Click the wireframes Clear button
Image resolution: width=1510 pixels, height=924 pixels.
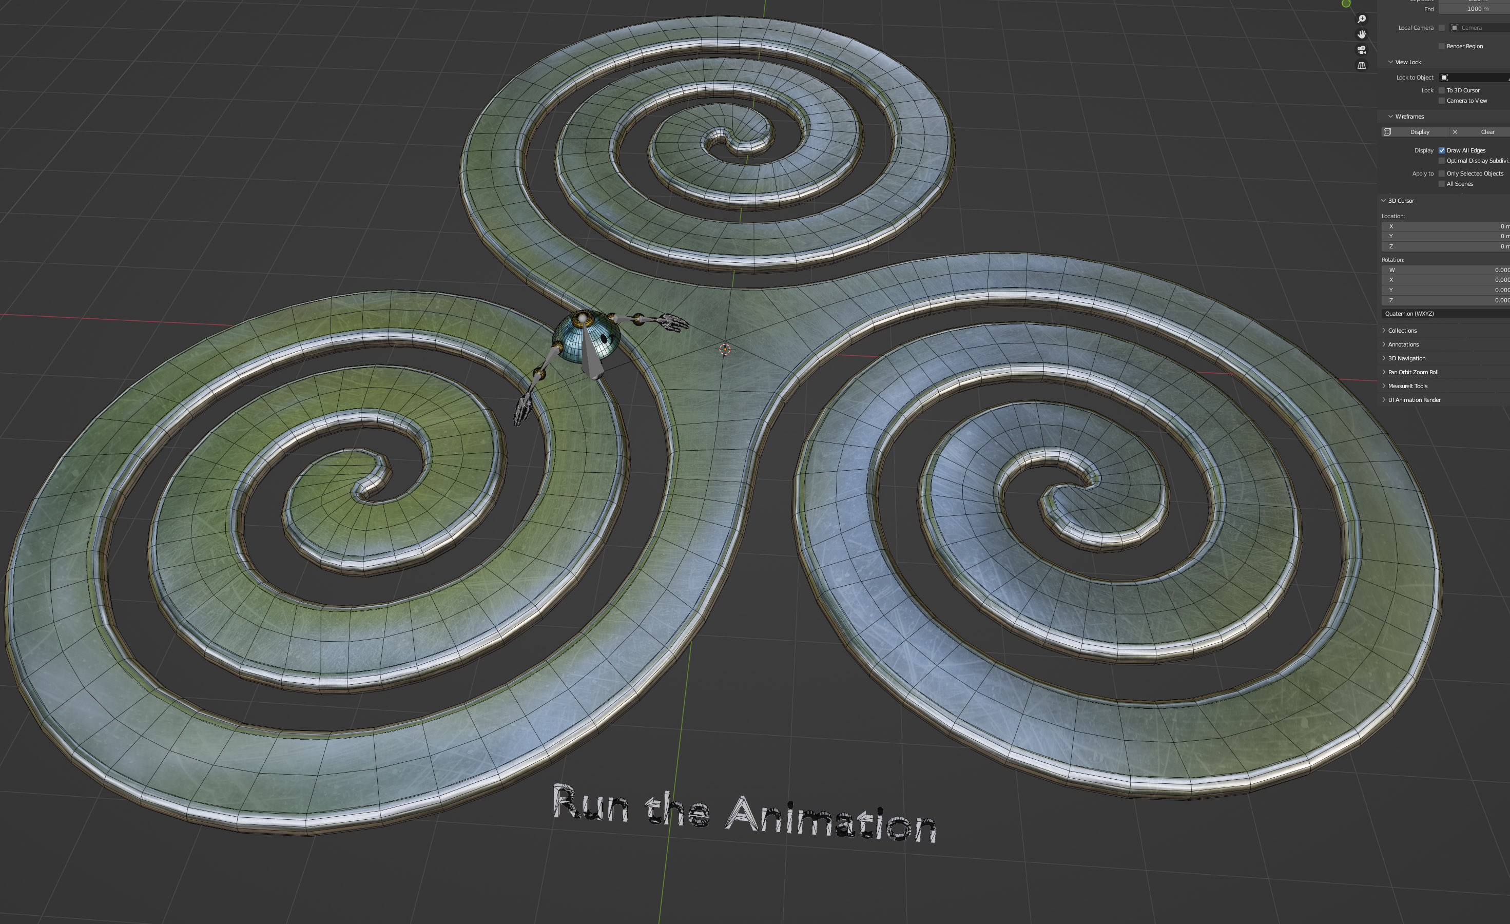1487,132
